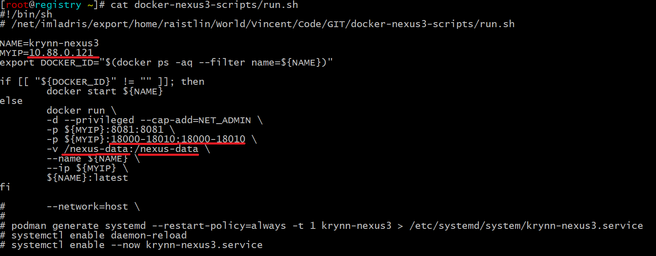Screen dimensions: 656x256
Task: Click the --privileged flag
Action: pyautogui.click(x=99, y=120)
